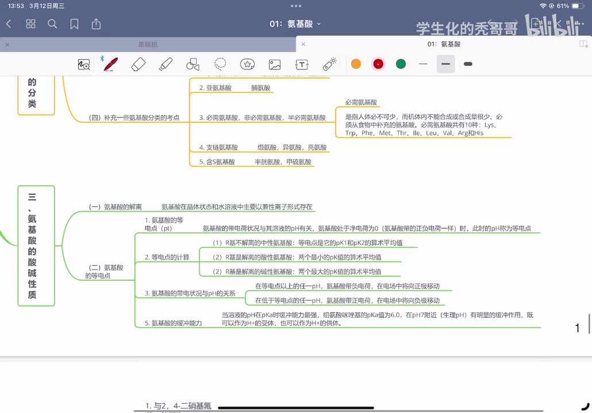Bookmark this page
This screenshot has width=592, height=413.
pos(74,24)
